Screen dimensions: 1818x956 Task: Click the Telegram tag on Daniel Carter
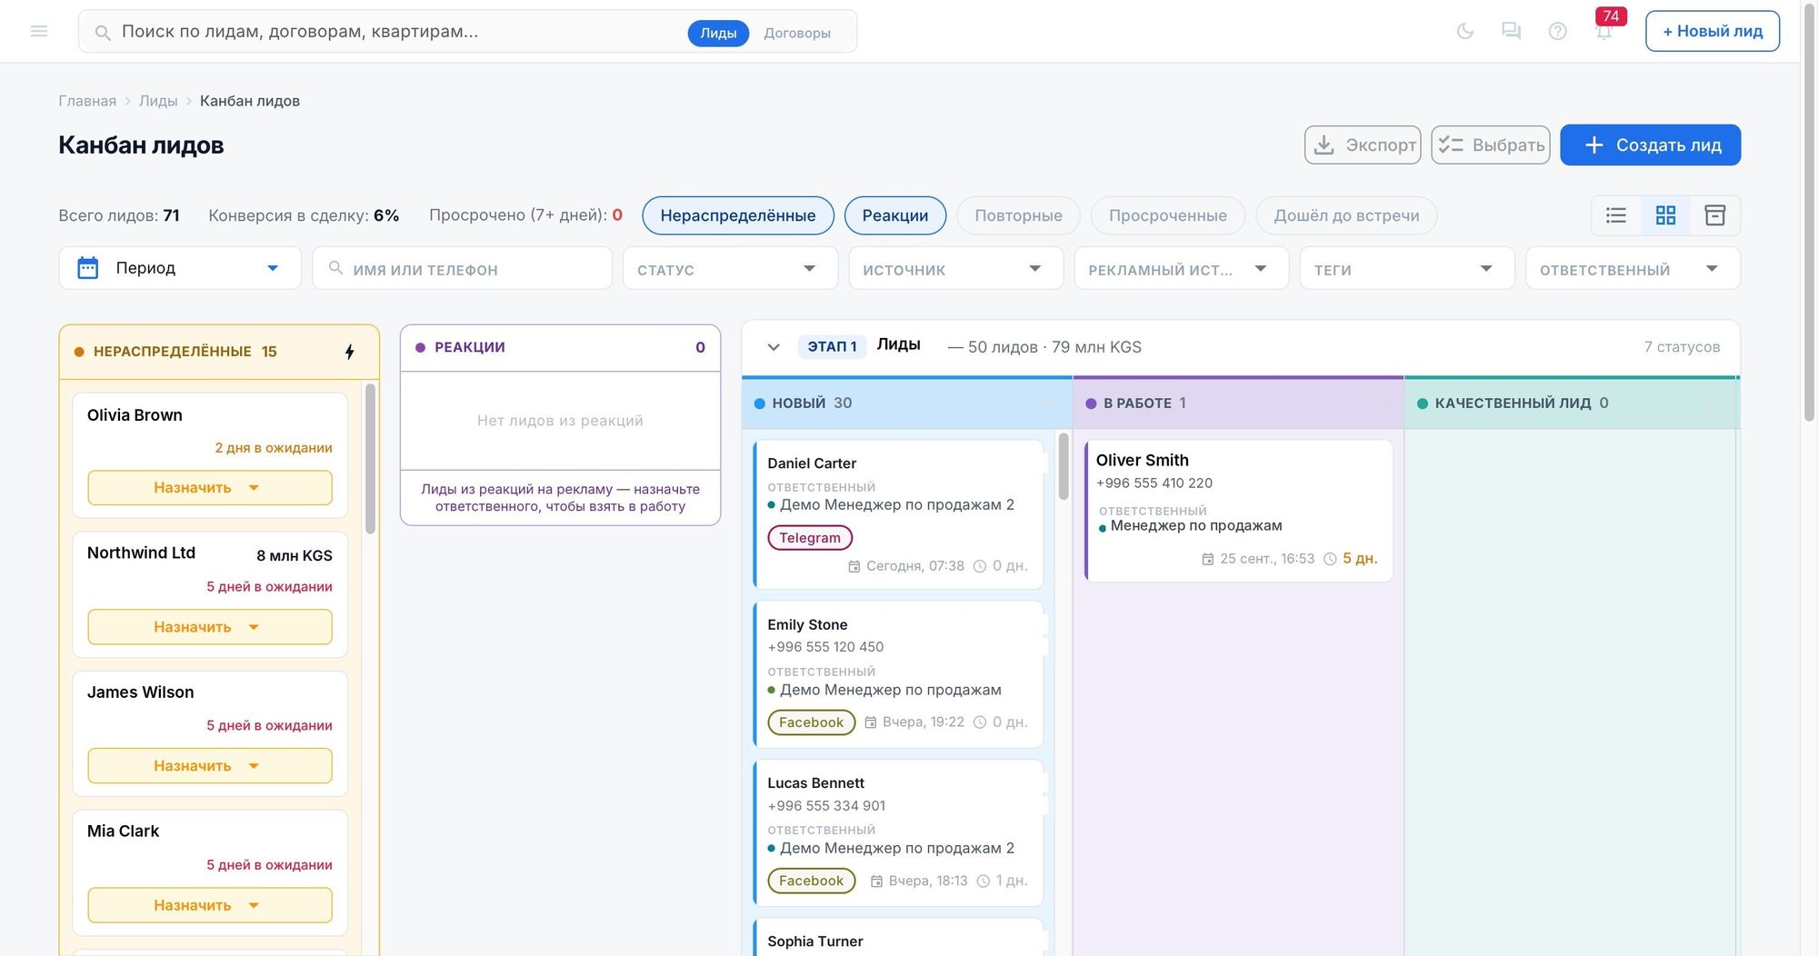(810, 538)
